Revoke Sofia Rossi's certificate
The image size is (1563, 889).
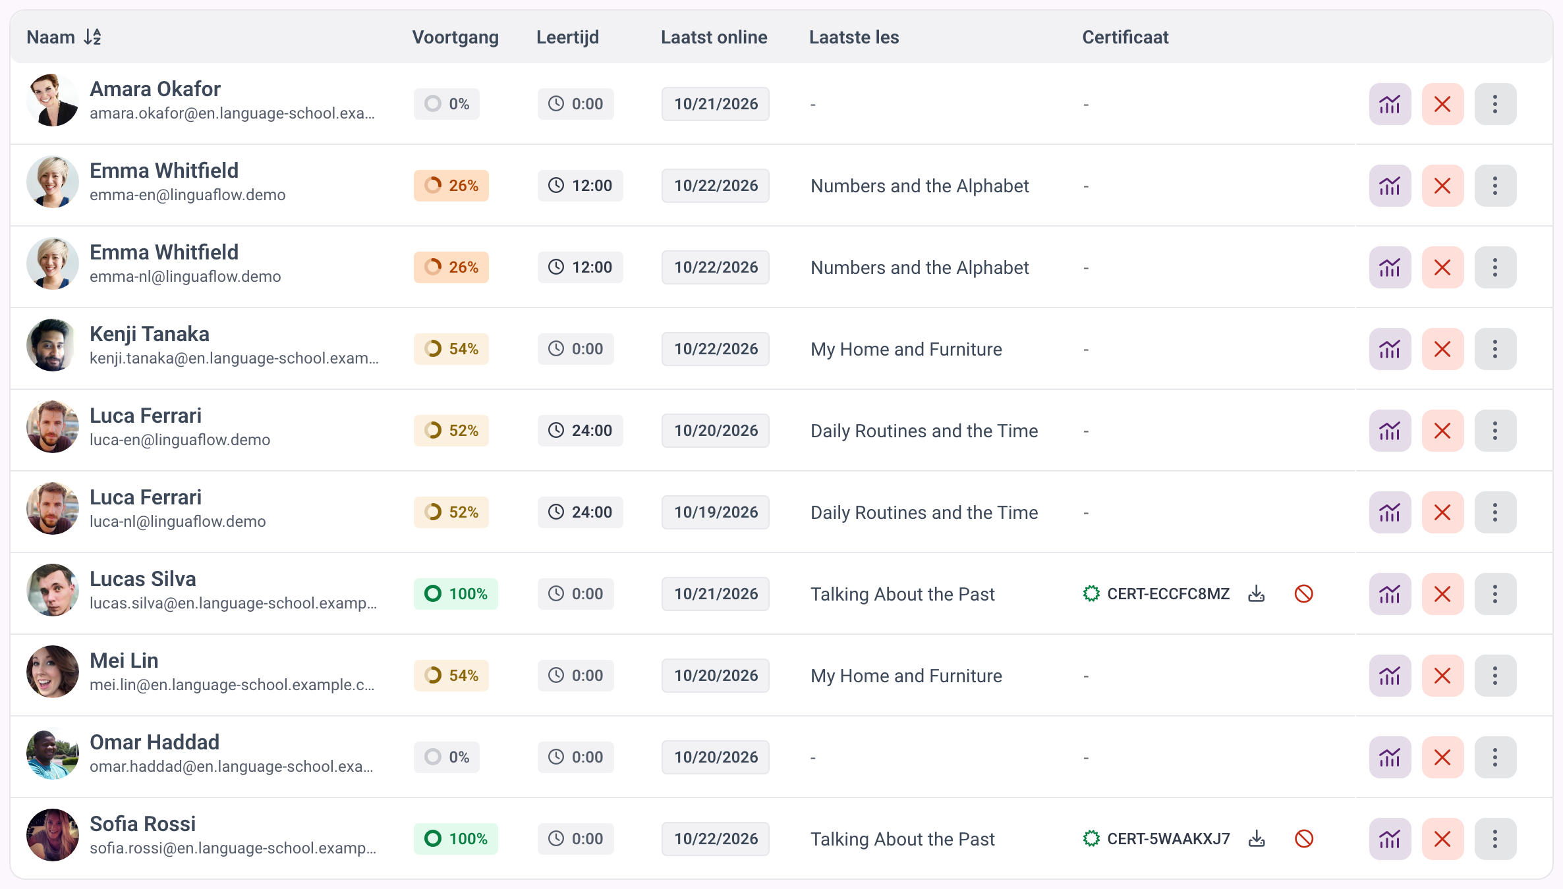coord(1304,839)
